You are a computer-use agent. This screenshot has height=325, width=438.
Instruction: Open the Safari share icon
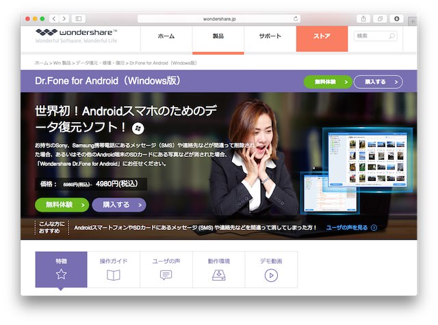point(363,18)
